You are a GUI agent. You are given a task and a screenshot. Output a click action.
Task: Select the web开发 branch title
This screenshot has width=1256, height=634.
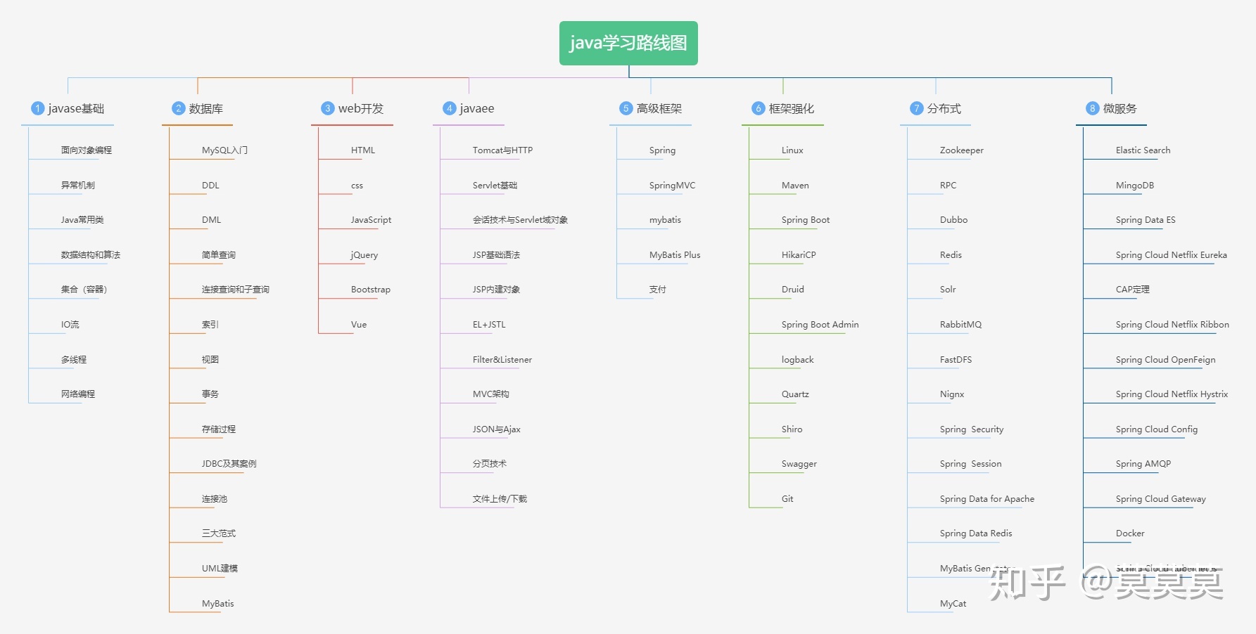click(361, 108)
